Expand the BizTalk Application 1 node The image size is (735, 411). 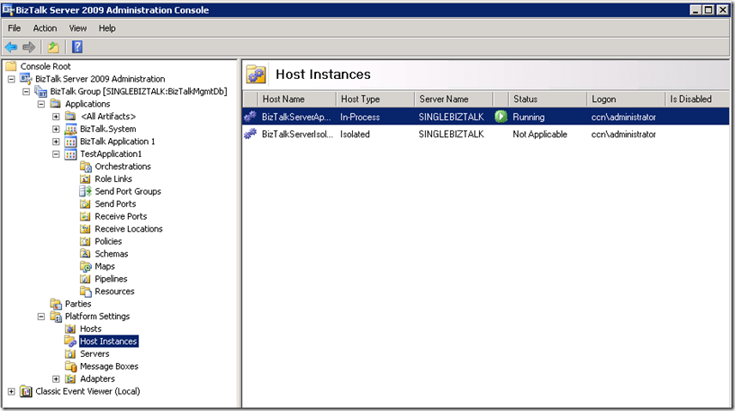57,142
